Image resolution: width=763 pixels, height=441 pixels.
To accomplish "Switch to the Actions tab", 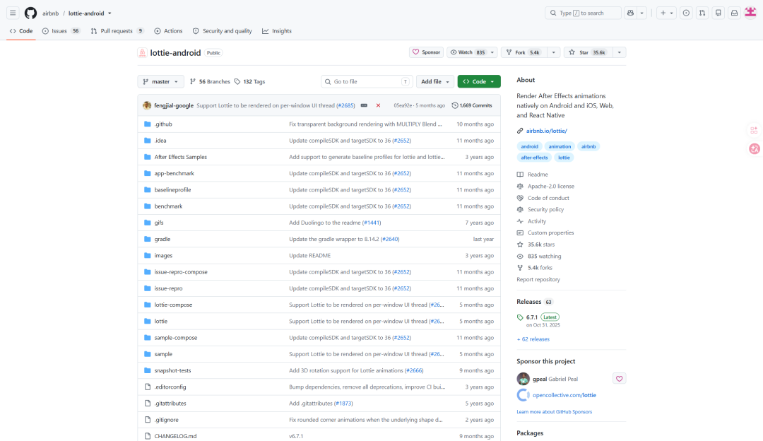I will pyautogui.click(x=168, y=31).
